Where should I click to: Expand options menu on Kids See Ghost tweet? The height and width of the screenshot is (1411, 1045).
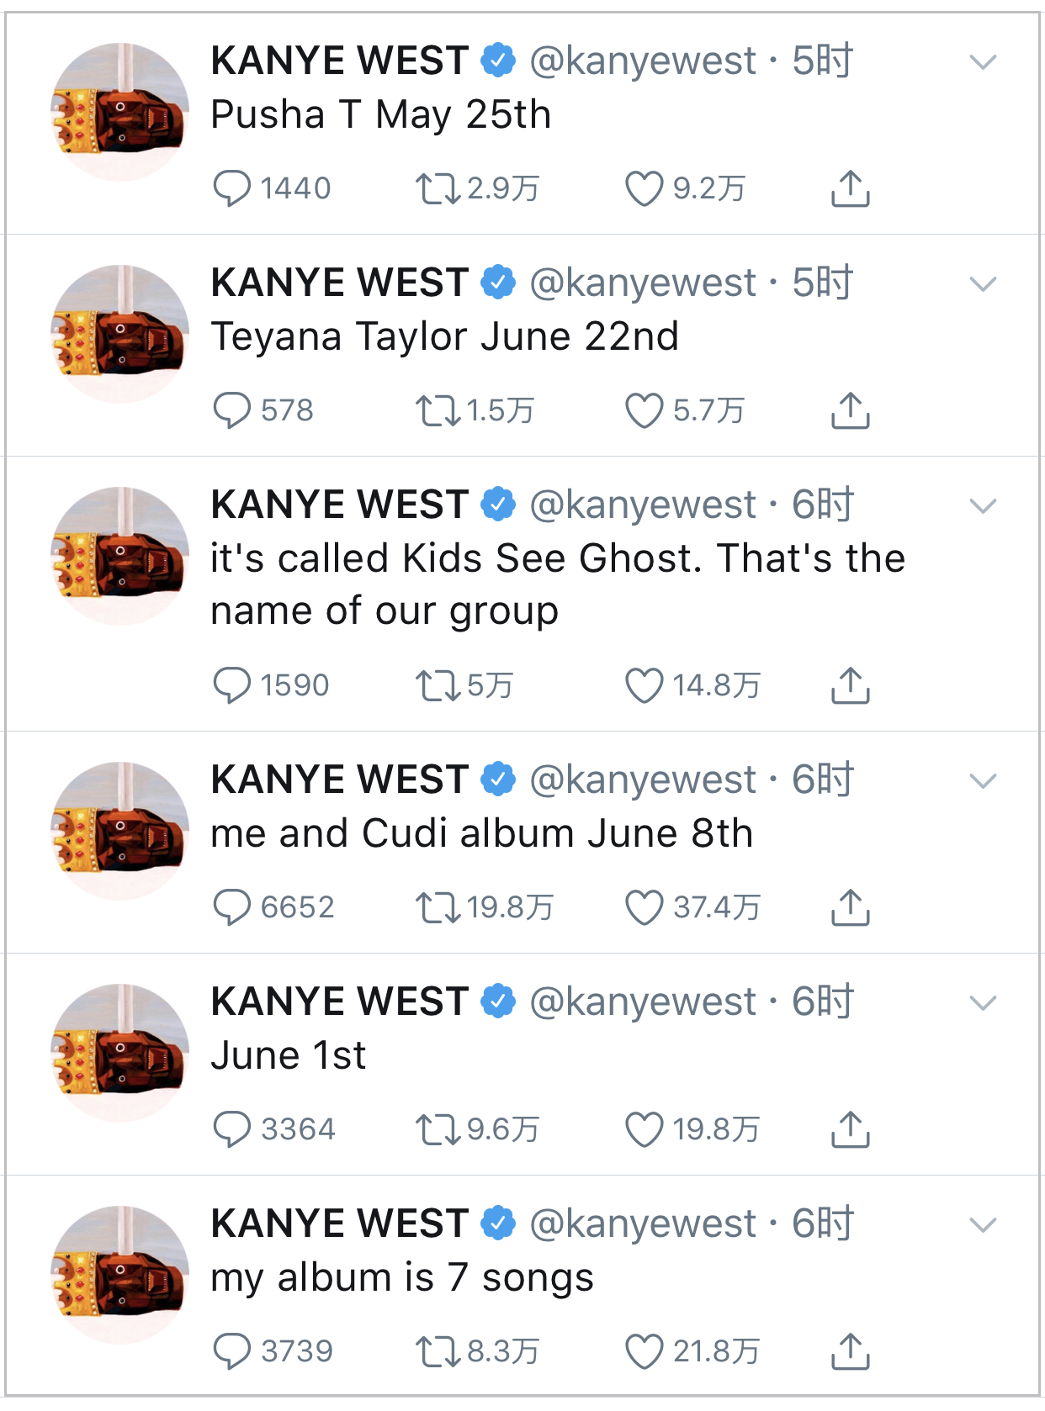point(983,505)
